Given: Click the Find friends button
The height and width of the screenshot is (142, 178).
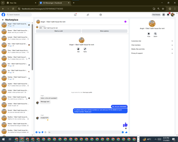Looking at the screenshot, I should [156, 15].
